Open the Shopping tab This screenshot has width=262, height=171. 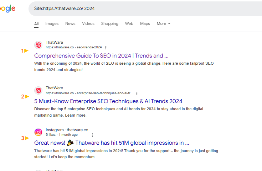(x=110, y=24)
